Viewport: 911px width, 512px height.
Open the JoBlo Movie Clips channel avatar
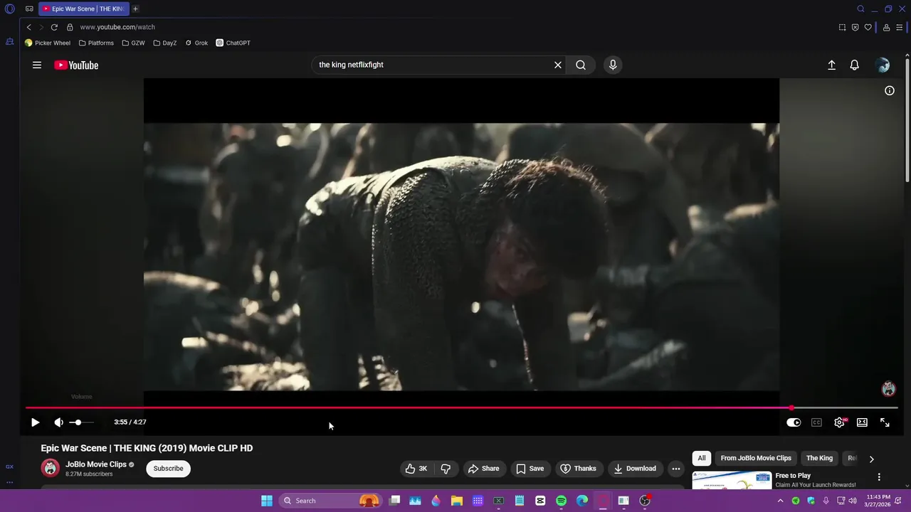[x=50, y=468]
